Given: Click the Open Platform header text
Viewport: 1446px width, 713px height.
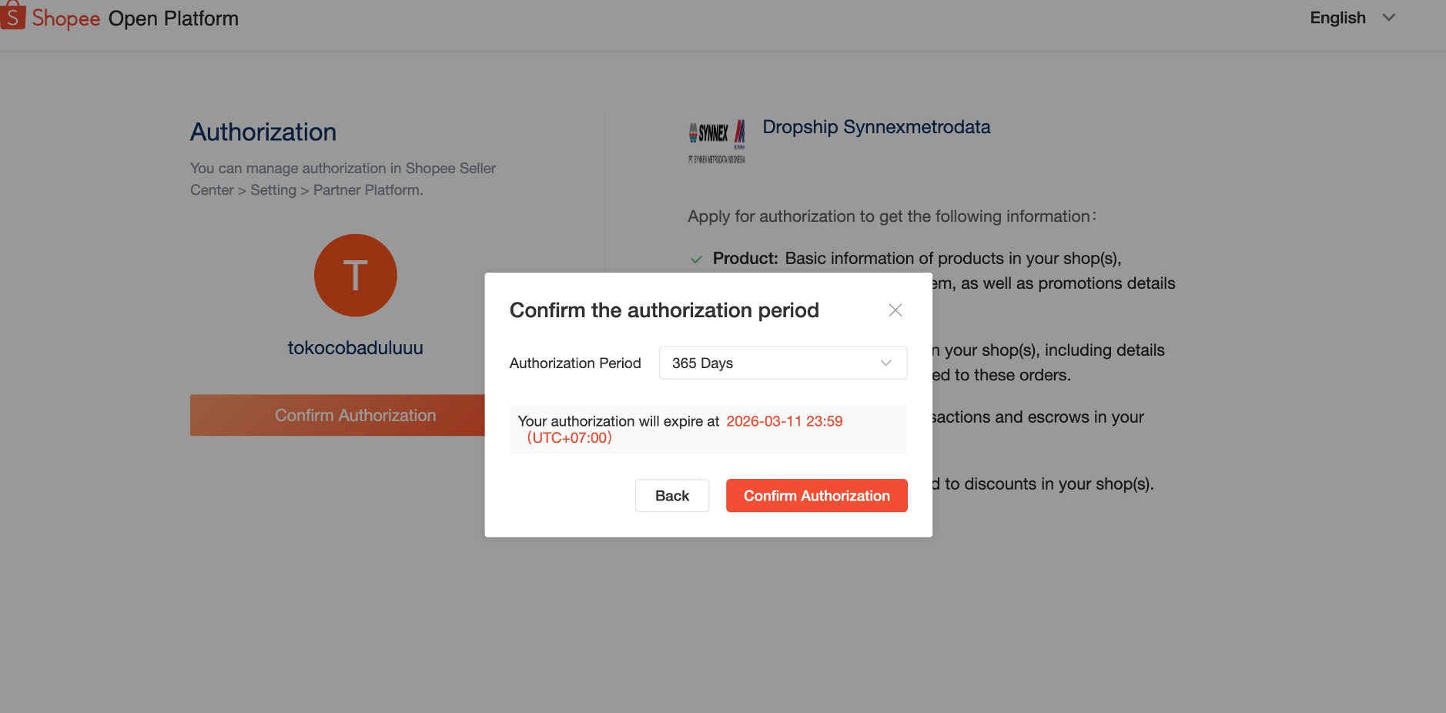Looking at the screenshot, I should pyautogui.click(x=173, y=18).
